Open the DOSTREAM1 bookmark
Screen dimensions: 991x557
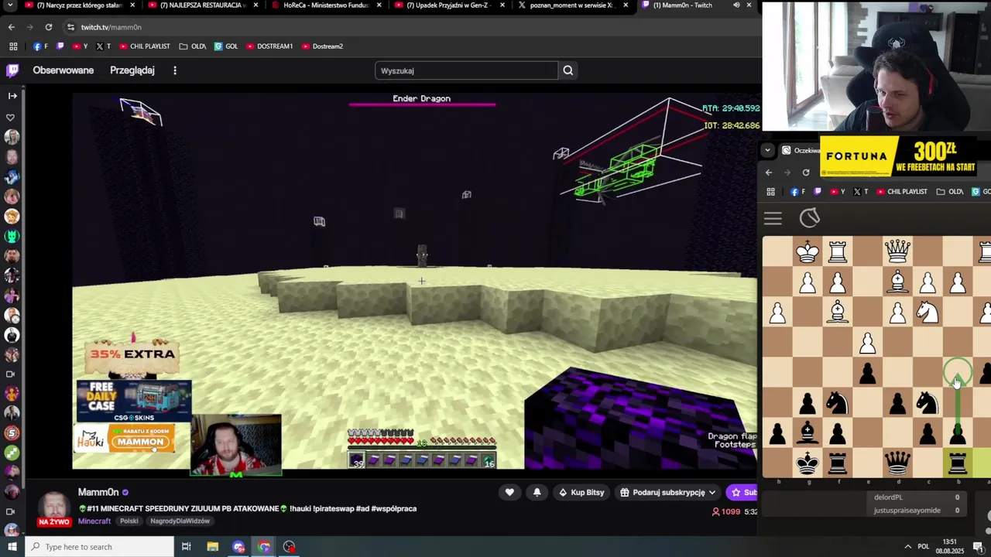point(269,46)
